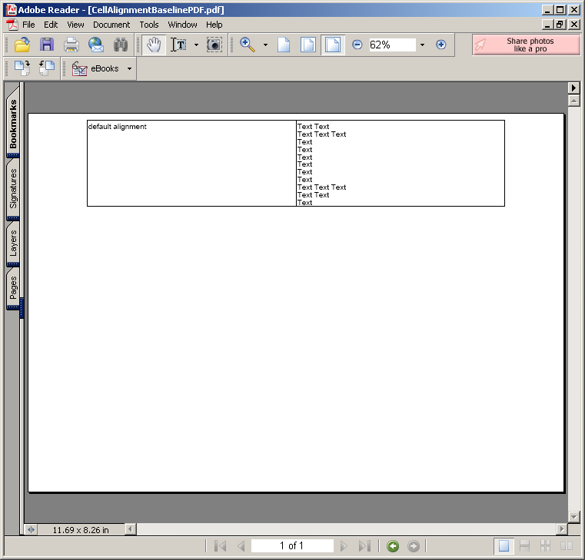Click the vertical scrollbar down arrow

point(573,517)
